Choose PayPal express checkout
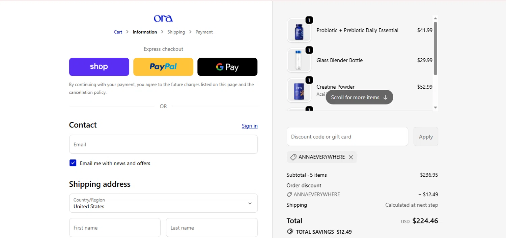 click(163, 67)
